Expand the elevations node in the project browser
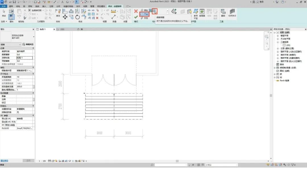Viewport: 307px width, 173px height. click(278, 48)
